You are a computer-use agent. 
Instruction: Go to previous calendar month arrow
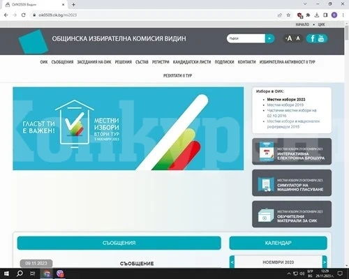coord(232,262)
